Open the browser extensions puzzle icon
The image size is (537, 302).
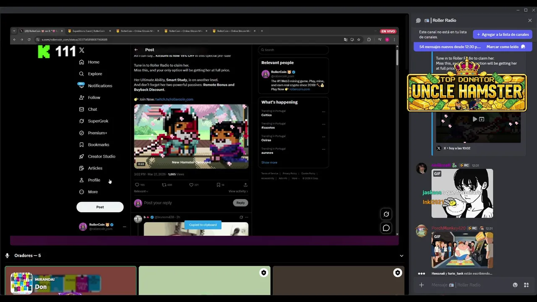[x=369, y=39]
